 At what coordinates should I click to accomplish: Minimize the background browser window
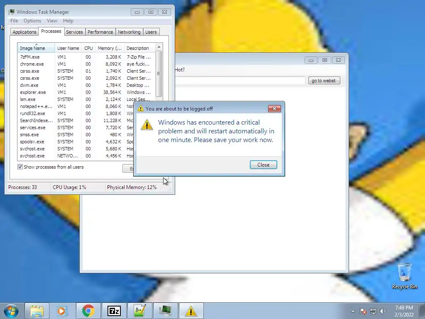[311, 60]
